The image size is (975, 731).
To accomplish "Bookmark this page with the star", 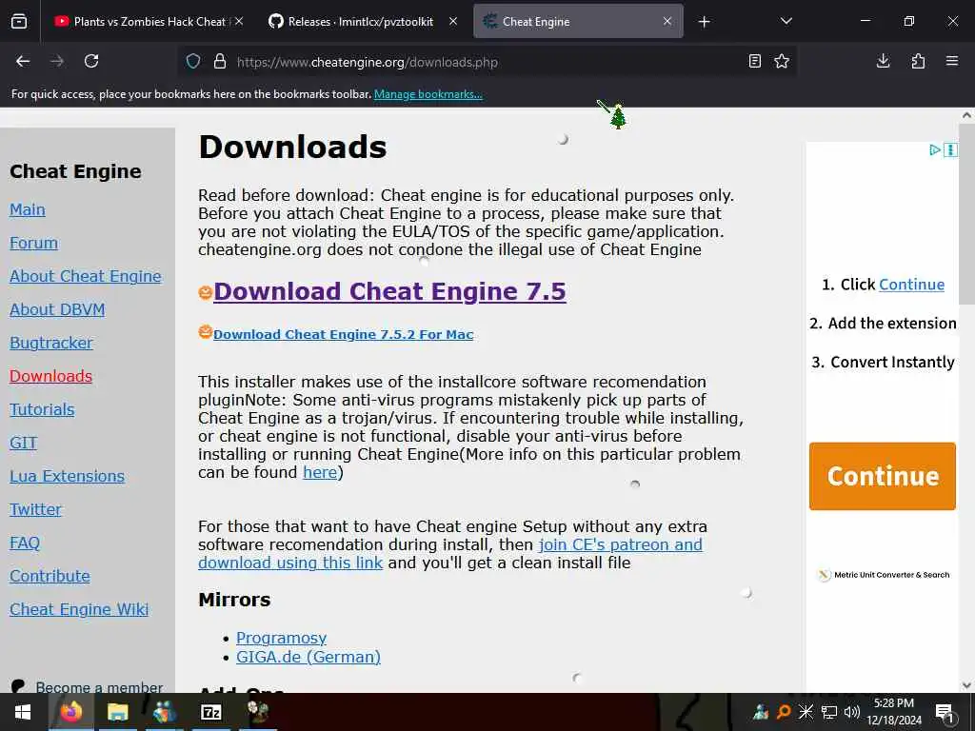I will [x=782, y=61].
